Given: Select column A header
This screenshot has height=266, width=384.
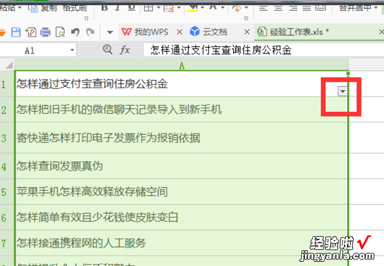Looking at the screenshot, I should (x=181, y=65).
